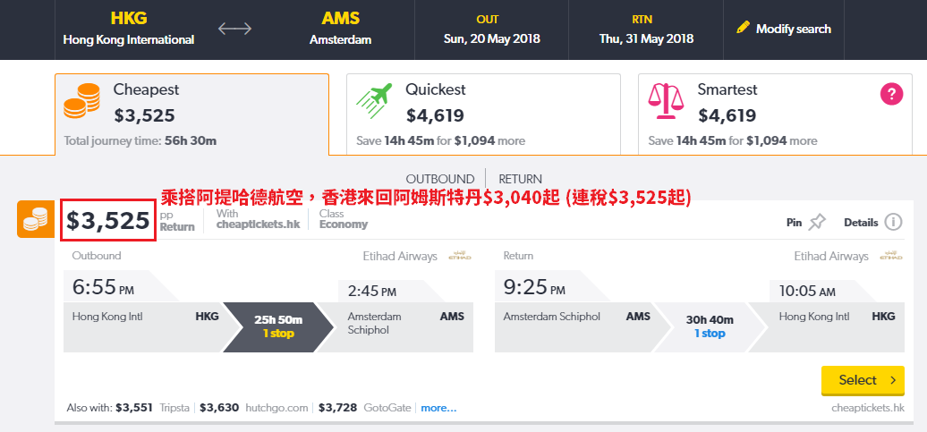Click the GotoGate $3,728 offer
The height and width of the screenshot is (432, 927).
coord(364,408)
